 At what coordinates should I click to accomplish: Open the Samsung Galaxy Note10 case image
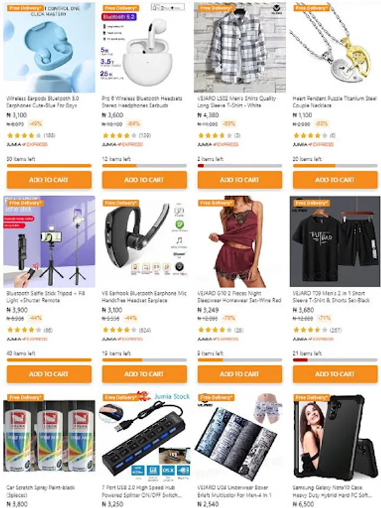(335, 436)
